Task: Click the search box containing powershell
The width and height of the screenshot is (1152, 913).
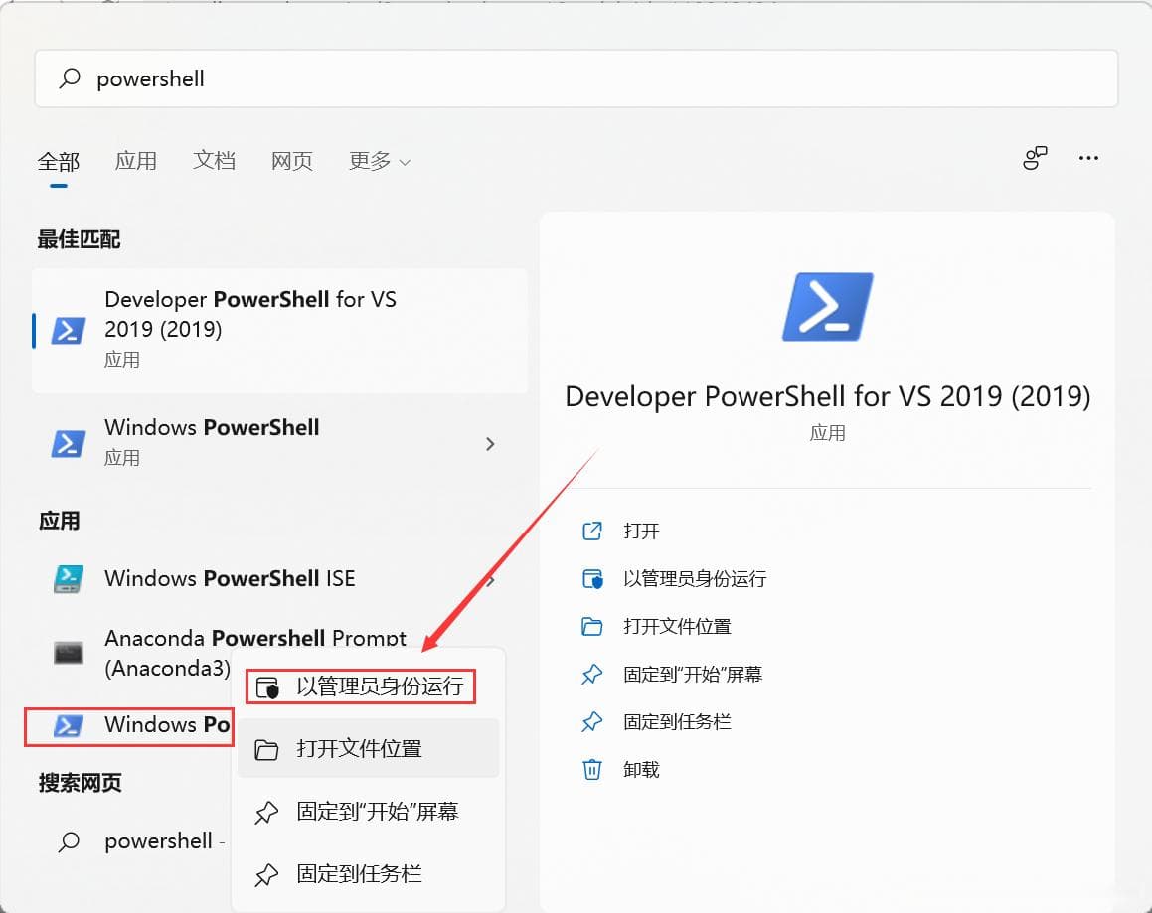Action: coord(576,78)
